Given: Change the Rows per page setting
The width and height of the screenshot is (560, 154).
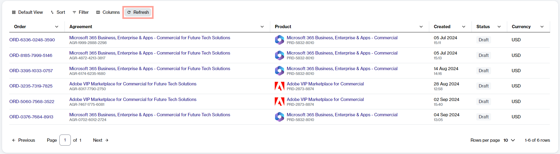Looking at the screenshot, I should click(509, 140).
